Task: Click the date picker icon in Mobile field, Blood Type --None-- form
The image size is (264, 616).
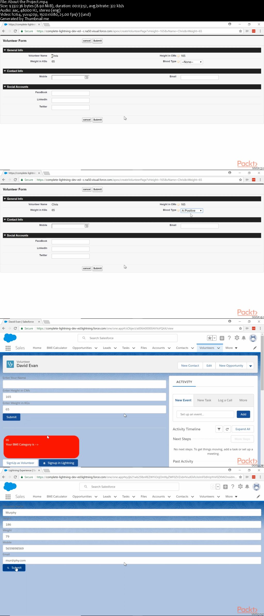Action: pos(87,77)
